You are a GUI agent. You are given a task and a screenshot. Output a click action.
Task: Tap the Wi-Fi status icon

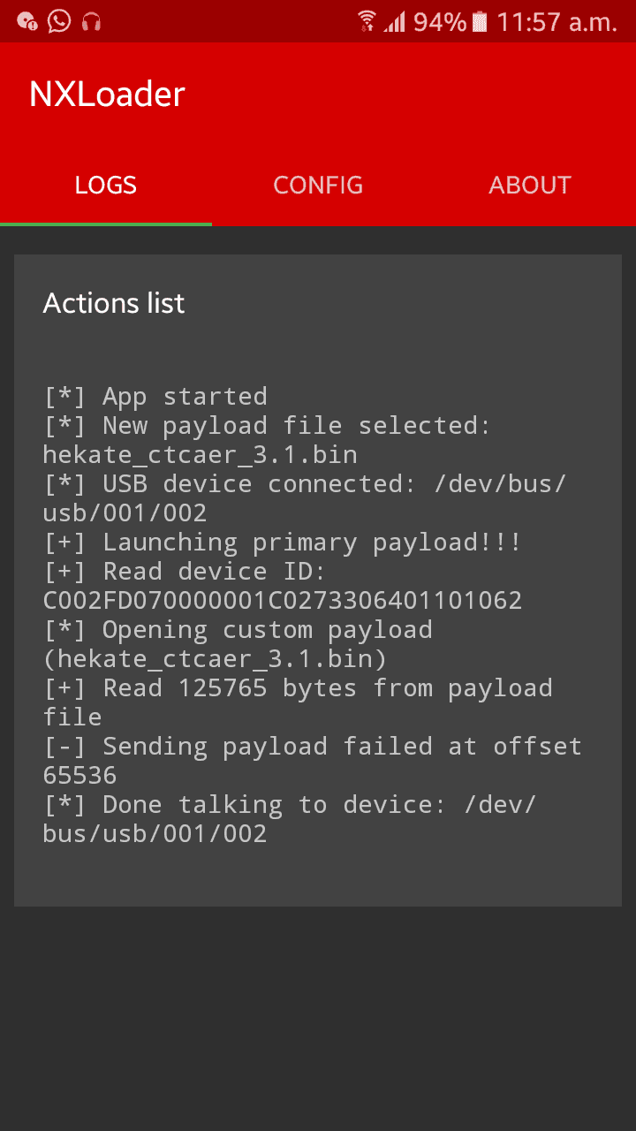[367, 21]
